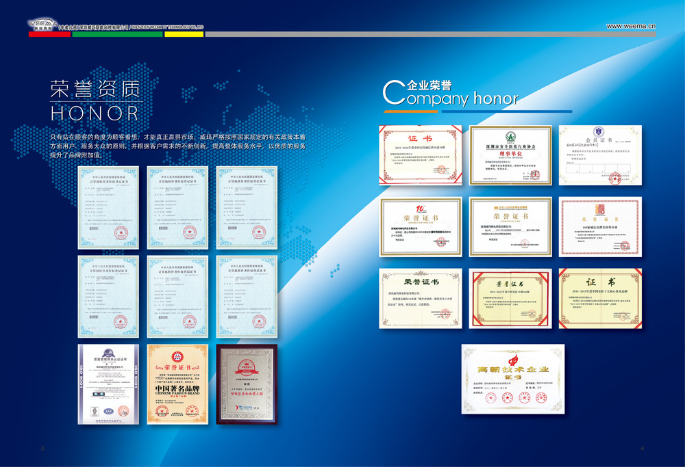Click page number 3

(42, 449)
